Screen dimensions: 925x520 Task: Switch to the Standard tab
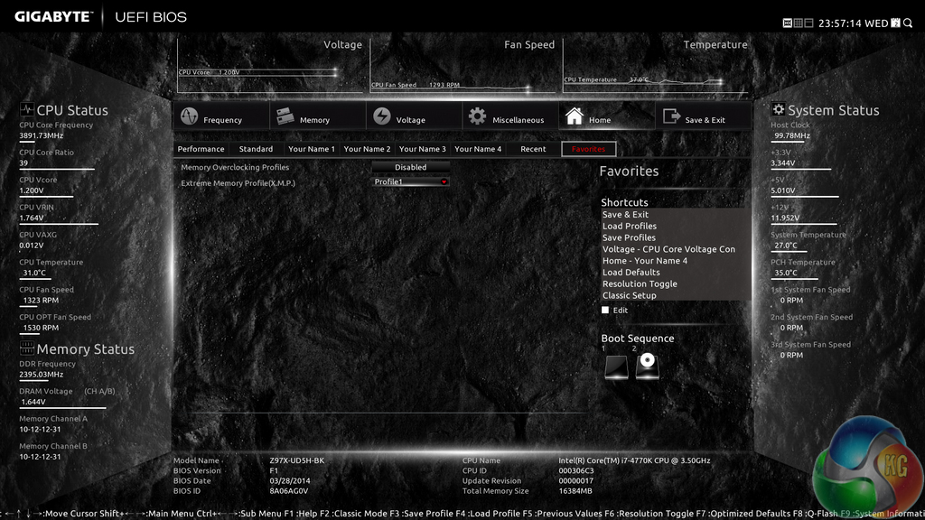256,149
